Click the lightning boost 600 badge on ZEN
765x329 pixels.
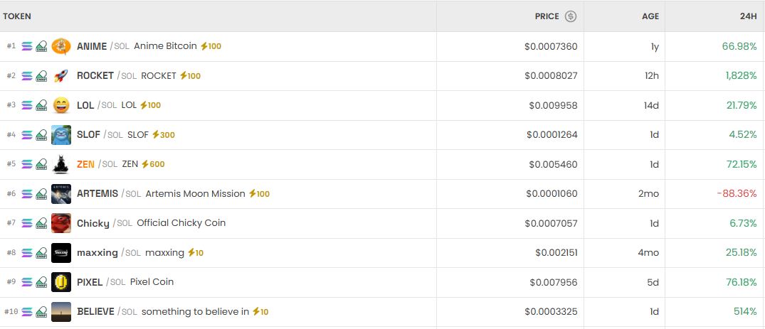point(153,164)
